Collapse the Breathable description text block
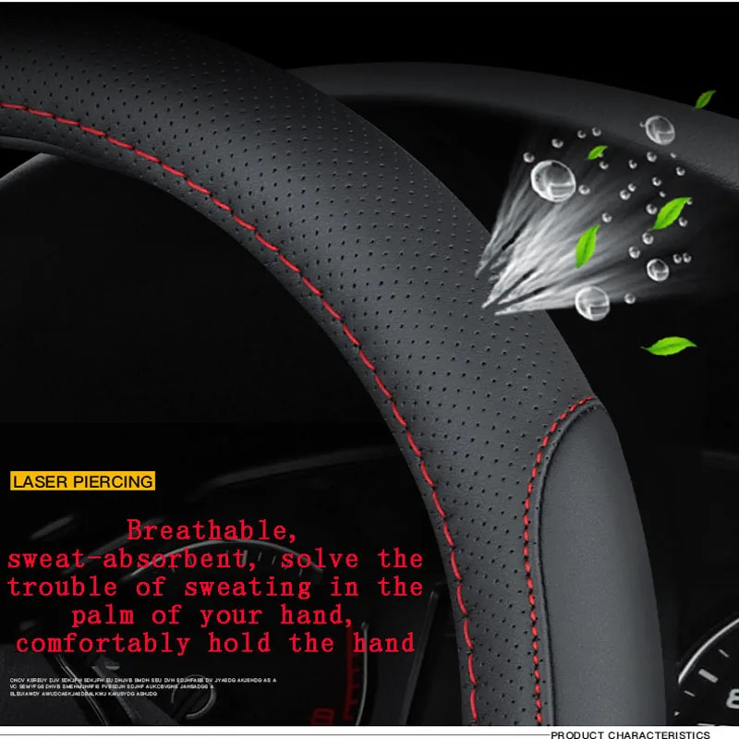The width and height of the screenshot is (739, 739). tap(211, 582)
